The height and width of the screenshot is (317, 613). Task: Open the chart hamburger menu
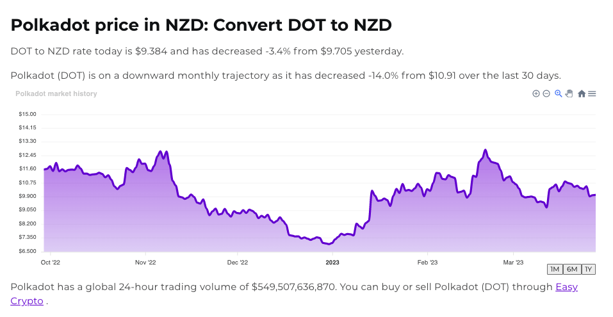tap(592, 93)
